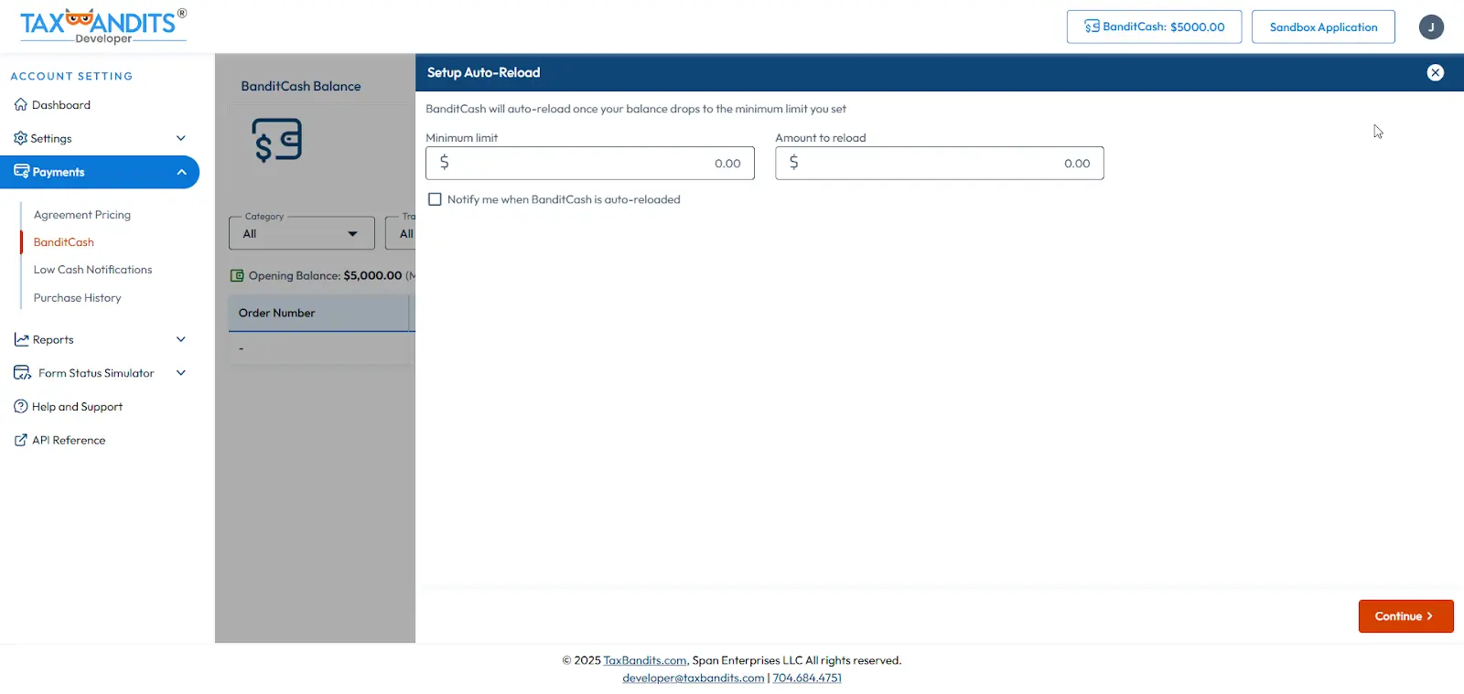Click the Reports chart icon
This screenshot has width=1464, height=694.
(x=21, y=340)
